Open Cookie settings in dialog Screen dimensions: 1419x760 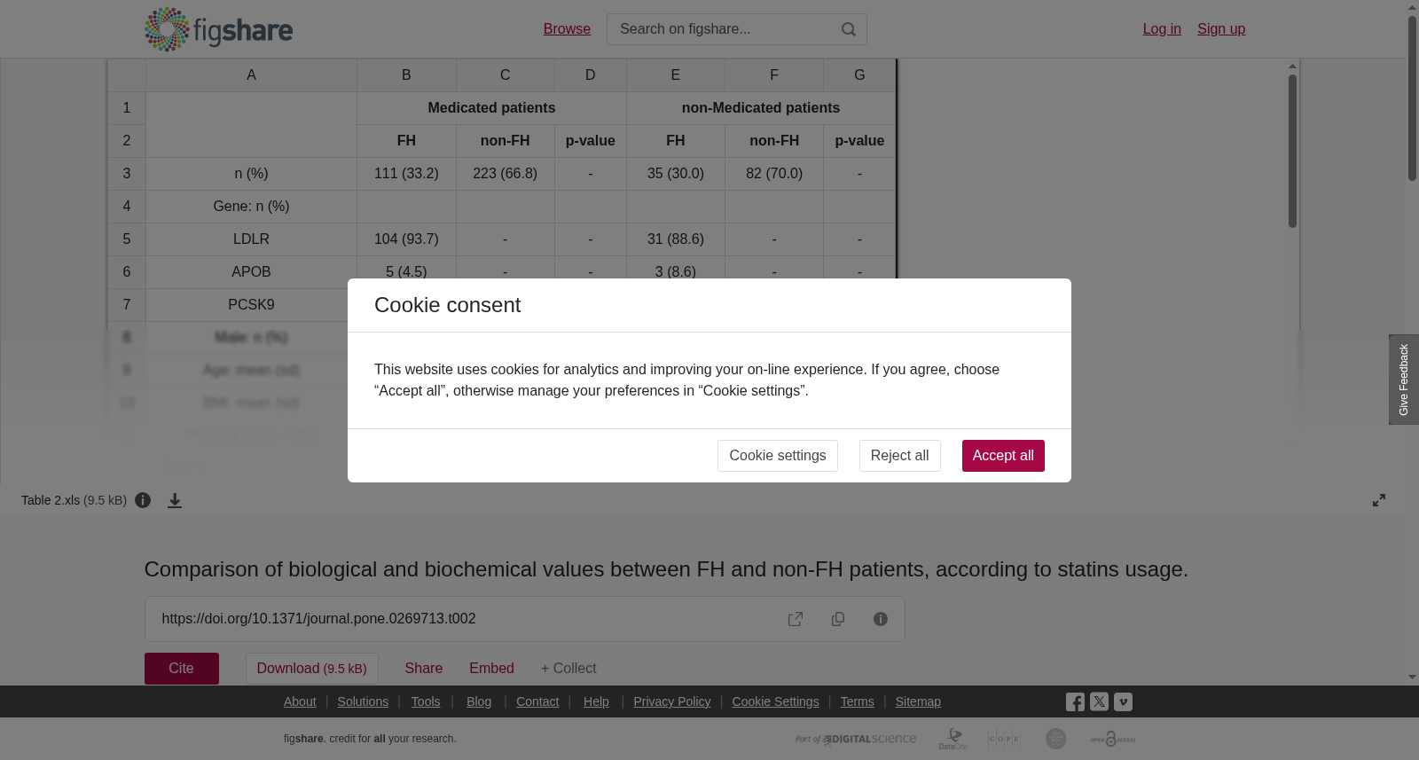[778, 456]
